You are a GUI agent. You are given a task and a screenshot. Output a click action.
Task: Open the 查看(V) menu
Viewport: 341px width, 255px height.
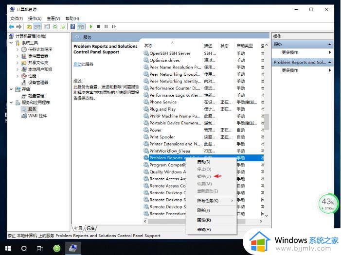click(x=54, y=18)
